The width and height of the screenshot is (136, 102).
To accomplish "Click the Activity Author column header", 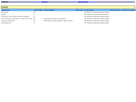I will tap(96, 10).
